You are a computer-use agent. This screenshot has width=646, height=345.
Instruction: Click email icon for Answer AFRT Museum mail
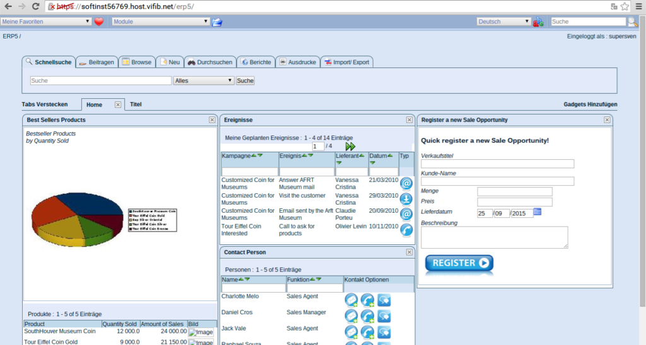tap(406, 183)
